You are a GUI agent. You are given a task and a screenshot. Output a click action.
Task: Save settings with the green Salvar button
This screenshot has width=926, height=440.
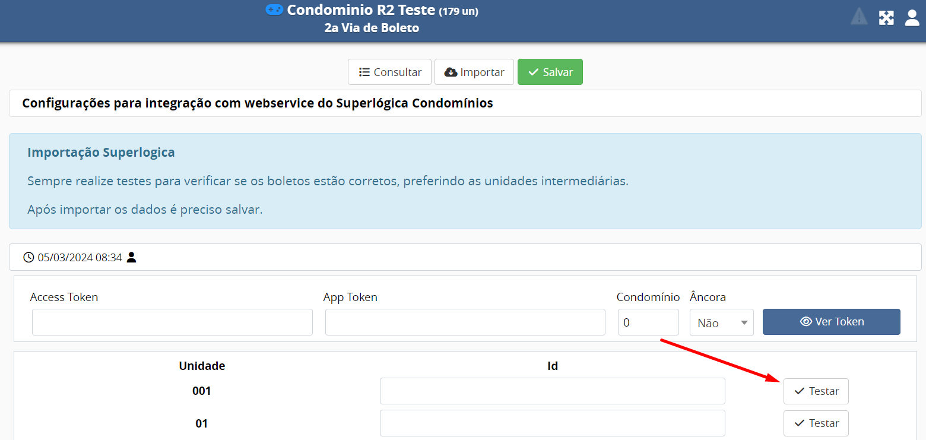550,72
